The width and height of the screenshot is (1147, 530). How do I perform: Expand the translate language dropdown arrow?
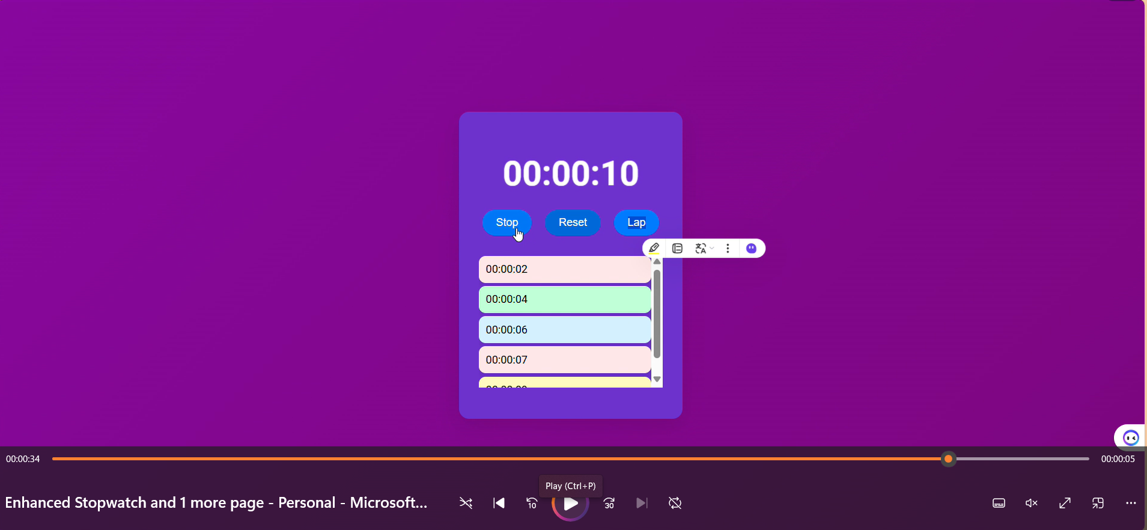pos(712,248)
